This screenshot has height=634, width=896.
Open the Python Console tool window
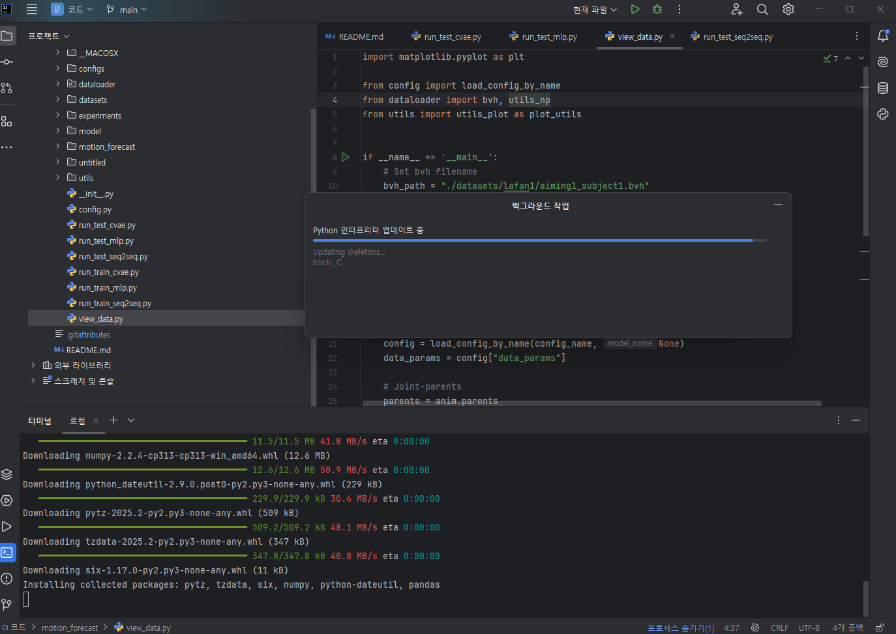pos(883,114)
